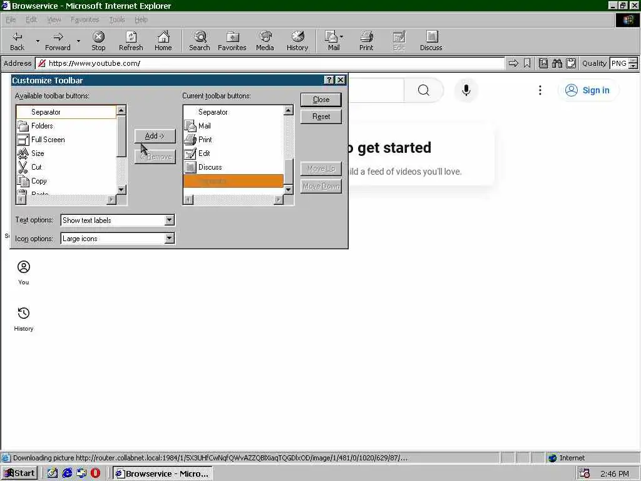Screen dimensions: 641x481
Task: Click the Back toolbar button
Action: point(17,41)
